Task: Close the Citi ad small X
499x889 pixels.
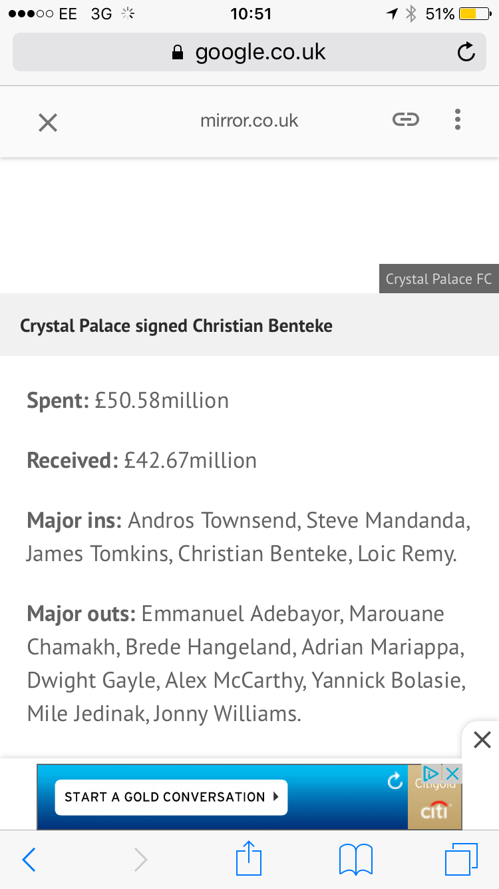Action: click(452, 774)
